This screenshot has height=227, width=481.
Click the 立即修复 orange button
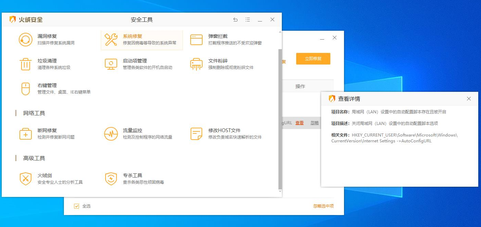tap(313, 59)
